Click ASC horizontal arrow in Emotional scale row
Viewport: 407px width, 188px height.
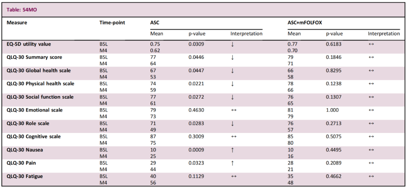233,110
